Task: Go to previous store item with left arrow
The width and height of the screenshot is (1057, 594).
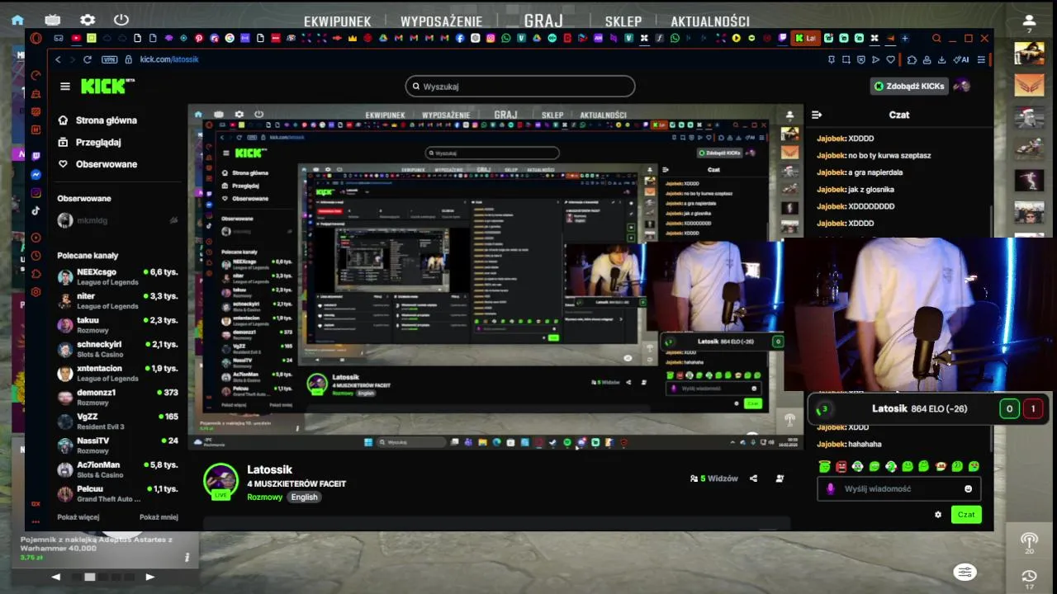Action: point(56,577)
